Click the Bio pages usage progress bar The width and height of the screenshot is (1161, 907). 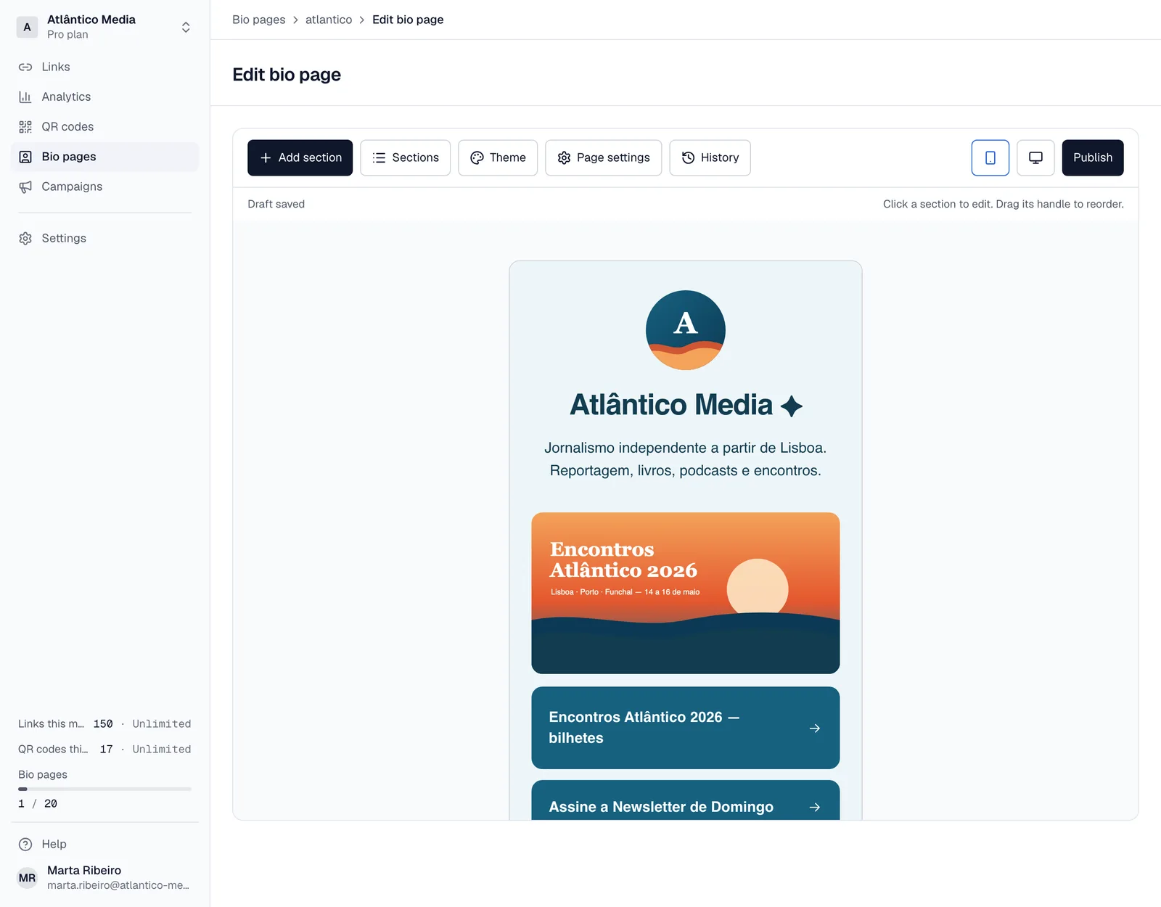coord(105,789)
